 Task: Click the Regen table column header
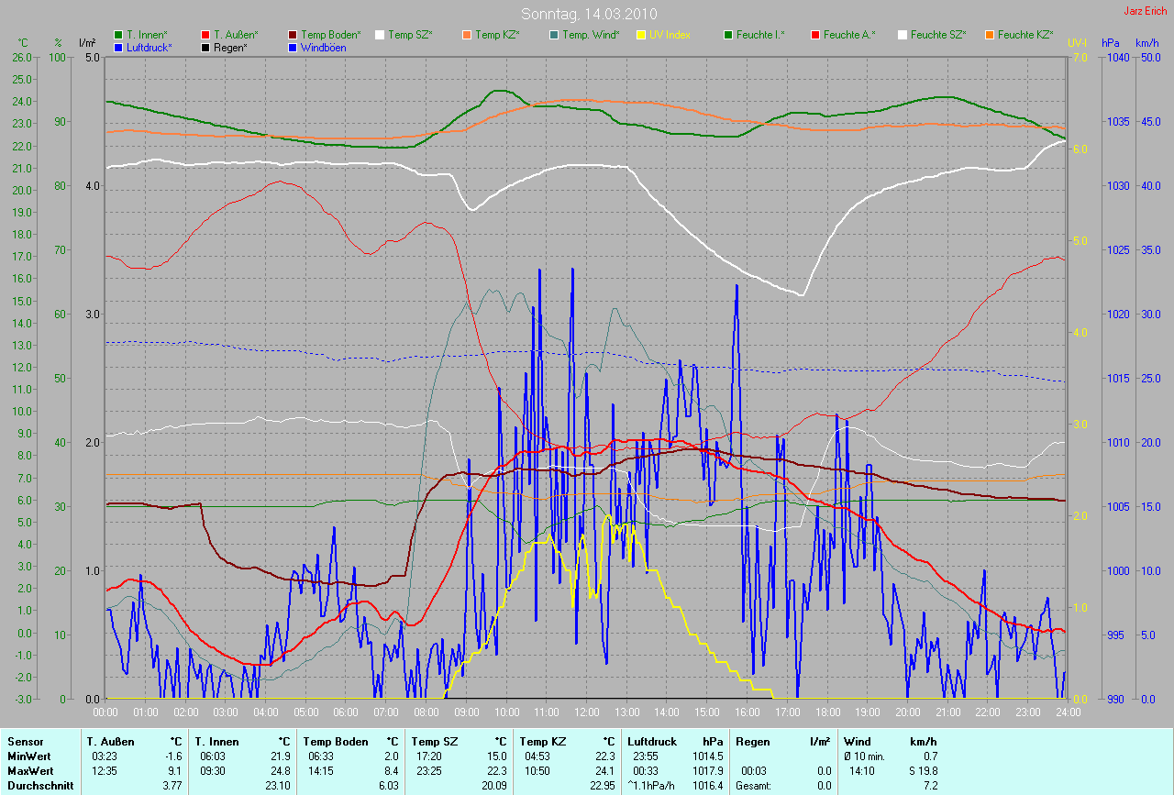752,742
